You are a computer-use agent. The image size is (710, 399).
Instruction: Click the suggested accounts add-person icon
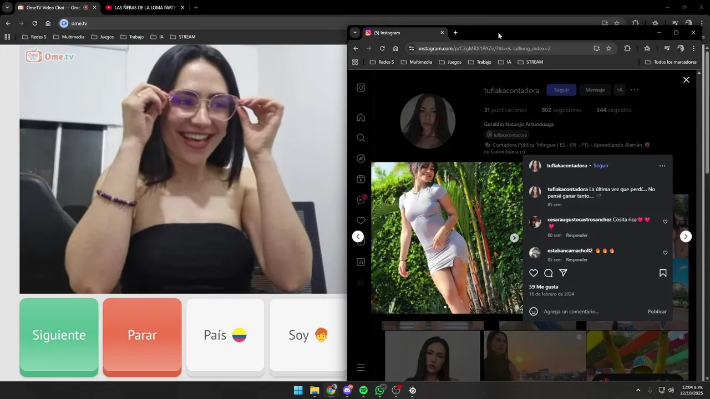pos(620,90)
